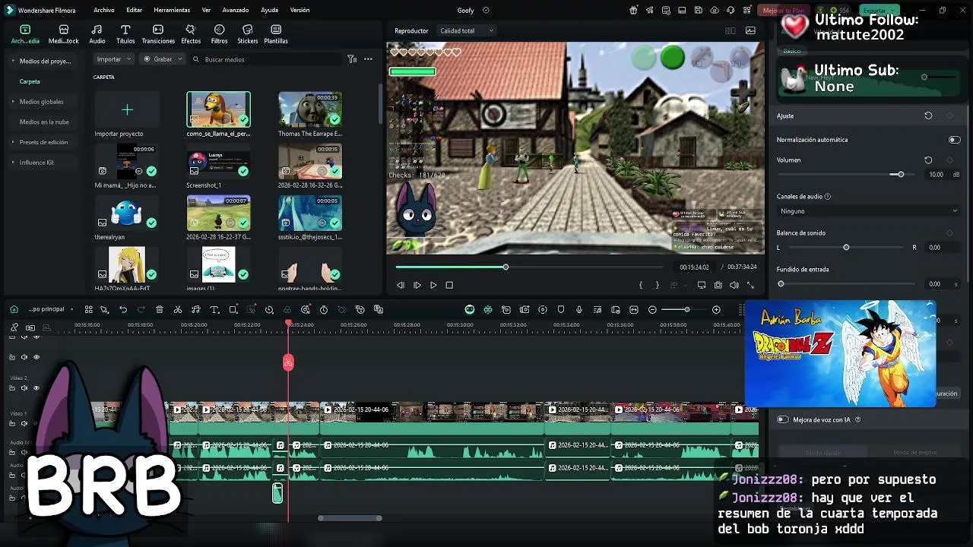Click the mark out curly brace icon

click(x=658, y=285)
